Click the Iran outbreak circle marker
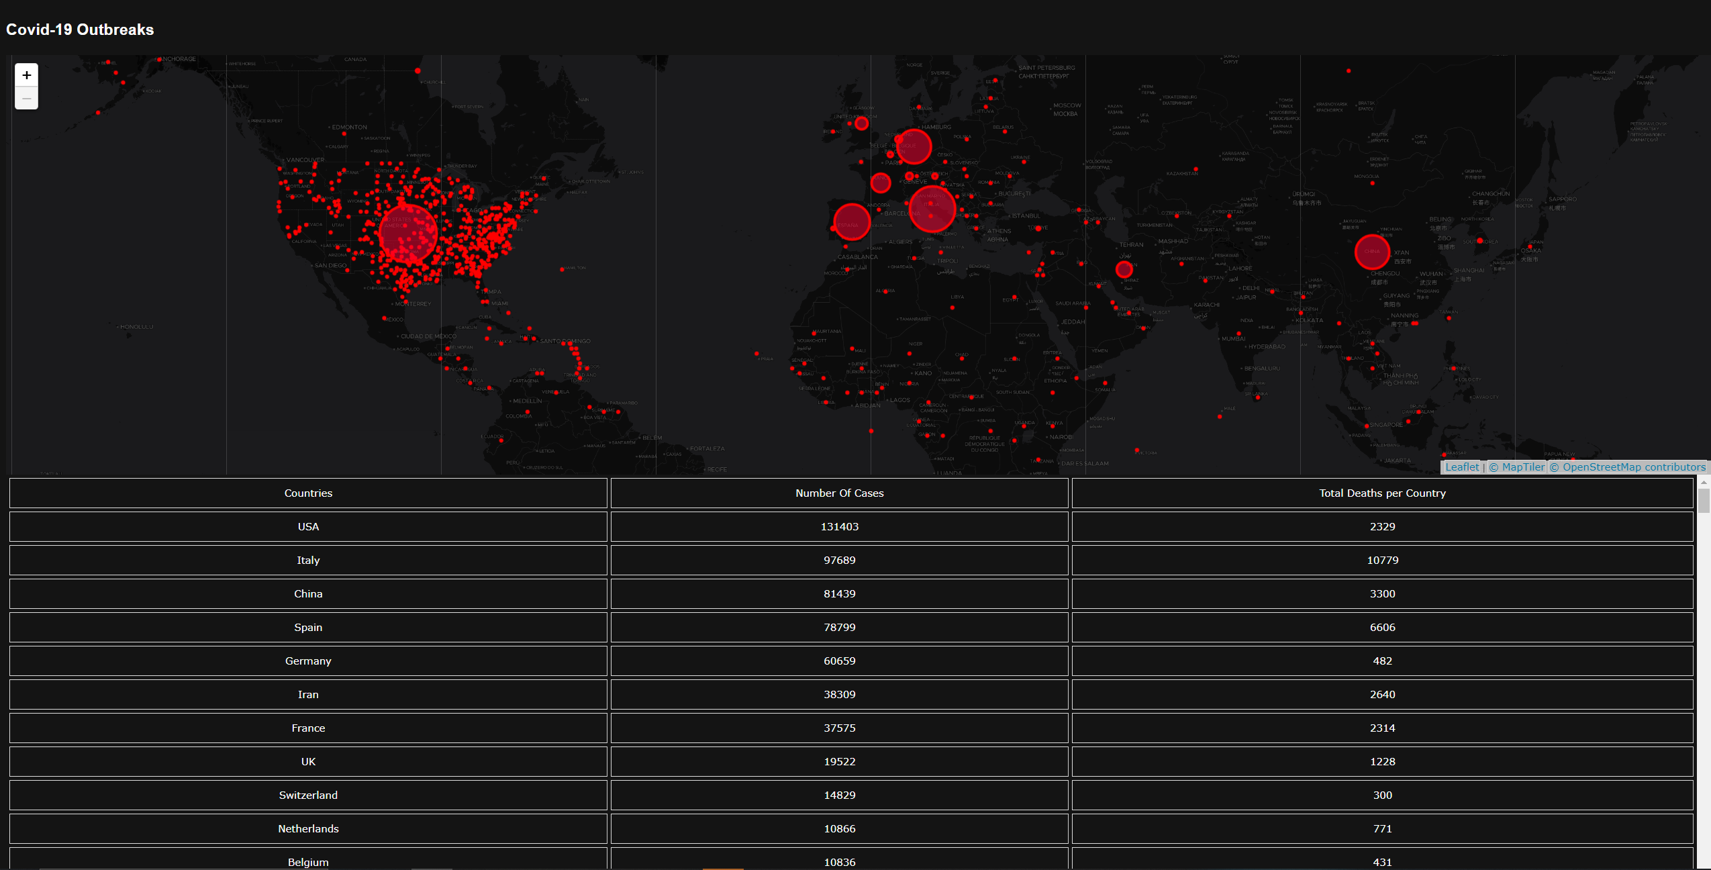This screenshot has height=870, width=1711. click(1124, 269)
